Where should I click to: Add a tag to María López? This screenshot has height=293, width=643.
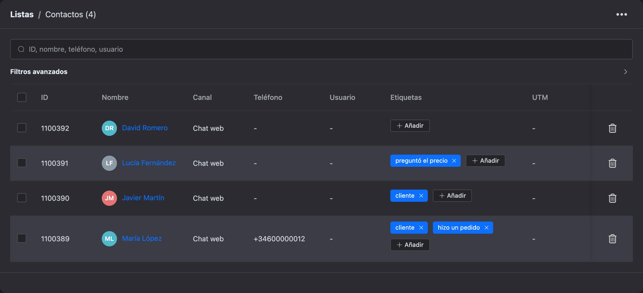[x=410, y=245]
